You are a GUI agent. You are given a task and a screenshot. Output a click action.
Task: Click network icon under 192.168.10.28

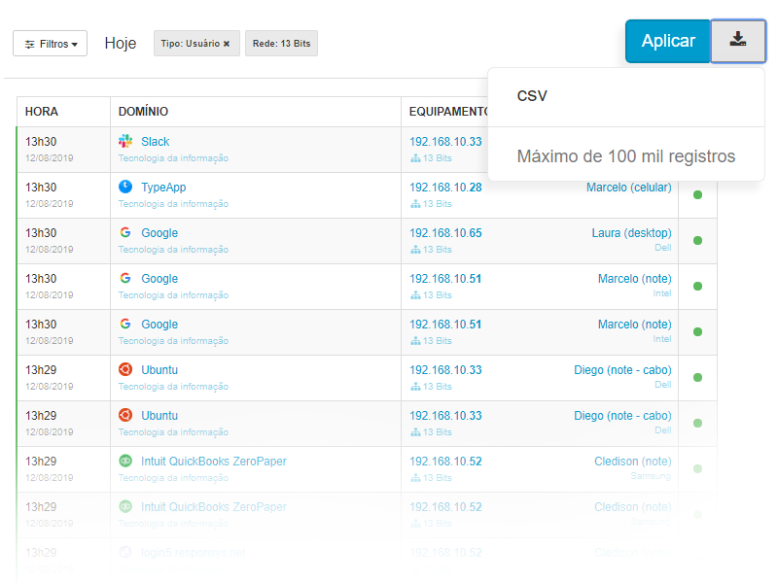[x=415, y=204]
